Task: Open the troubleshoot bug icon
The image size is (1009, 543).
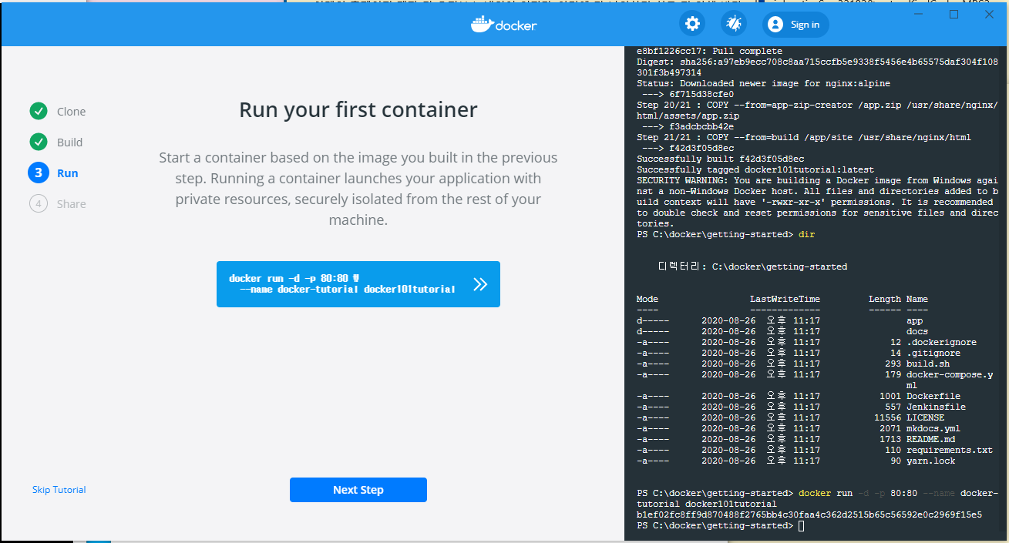Action: pyautogui.click(x=733, y=24)
